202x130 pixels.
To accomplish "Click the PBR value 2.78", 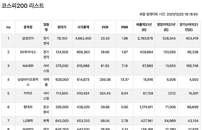I will coord(125,121).
